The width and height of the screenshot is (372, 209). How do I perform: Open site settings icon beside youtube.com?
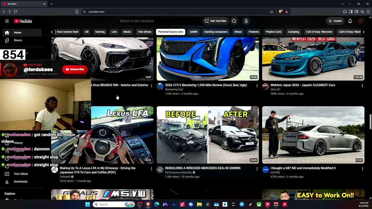84,12
